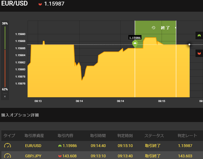This screenshot has width=203, height=159.
Task: Click the red down arrow next to 1.15987 header
Action: tap(40, 4)
